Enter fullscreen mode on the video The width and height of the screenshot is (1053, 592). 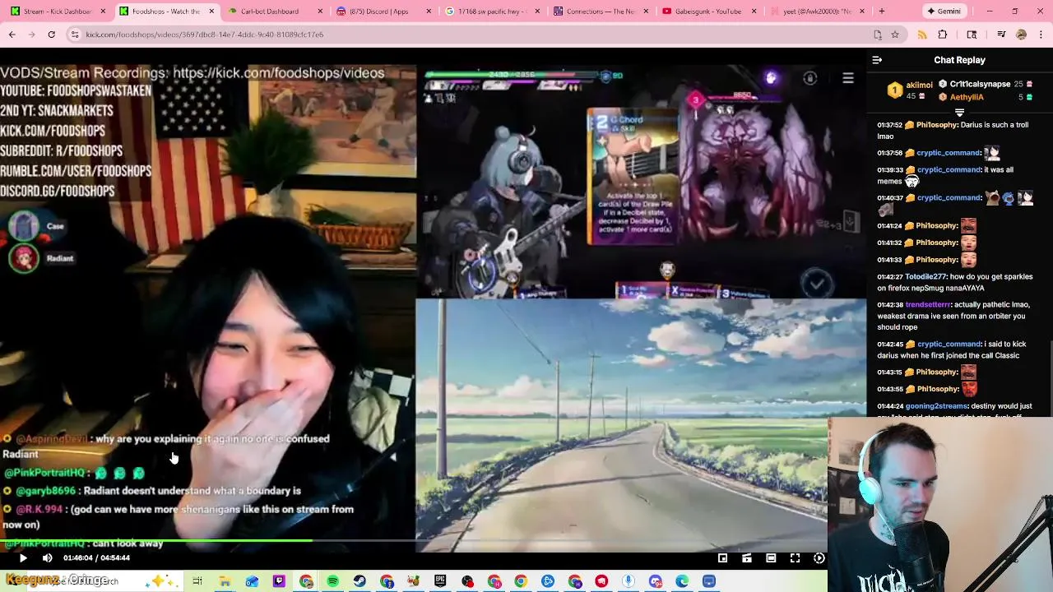795,558
